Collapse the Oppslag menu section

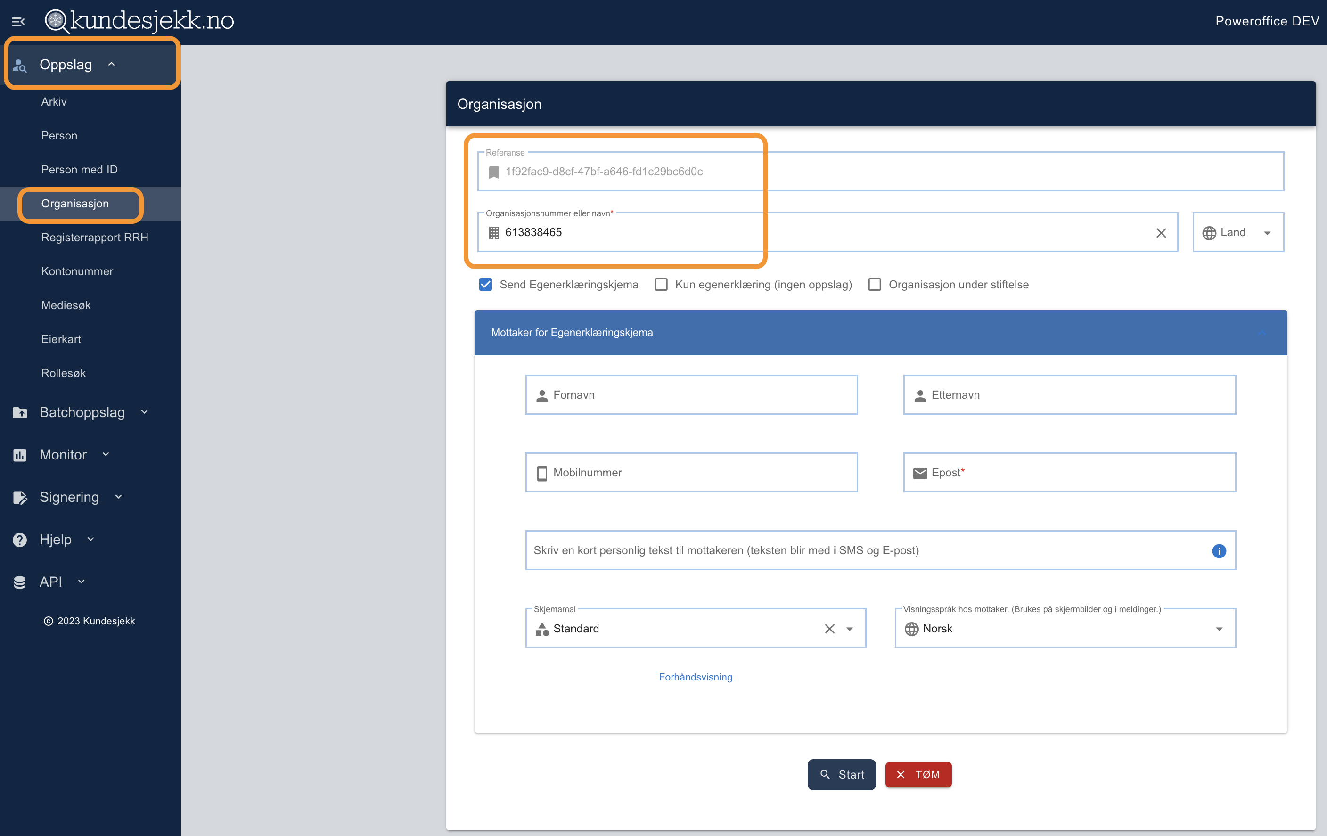[x=111, y=64]
